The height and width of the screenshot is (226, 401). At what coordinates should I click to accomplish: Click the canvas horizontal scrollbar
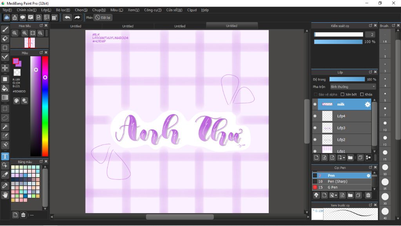[x=180, y=217]
